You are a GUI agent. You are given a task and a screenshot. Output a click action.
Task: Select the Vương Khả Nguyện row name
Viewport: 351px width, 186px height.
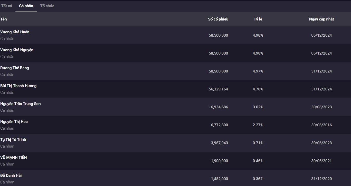[17, 50]
